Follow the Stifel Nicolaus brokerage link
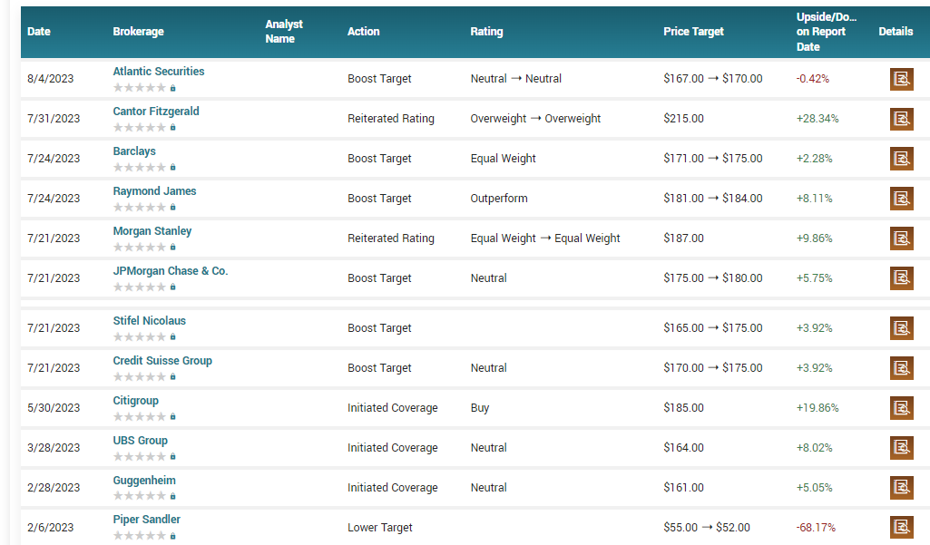 149,321
